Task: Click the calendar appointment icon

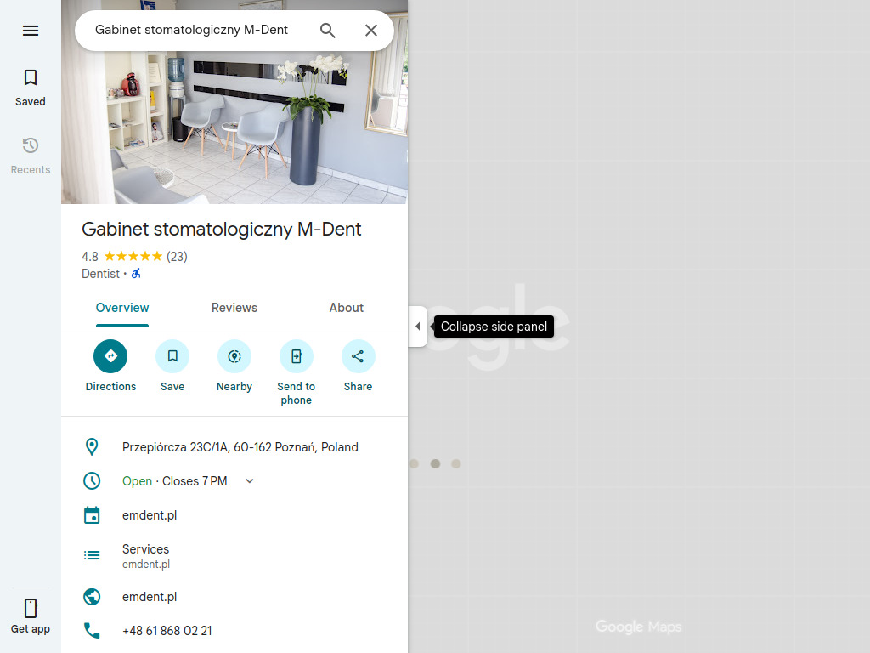Action: (x=92, y=515)
